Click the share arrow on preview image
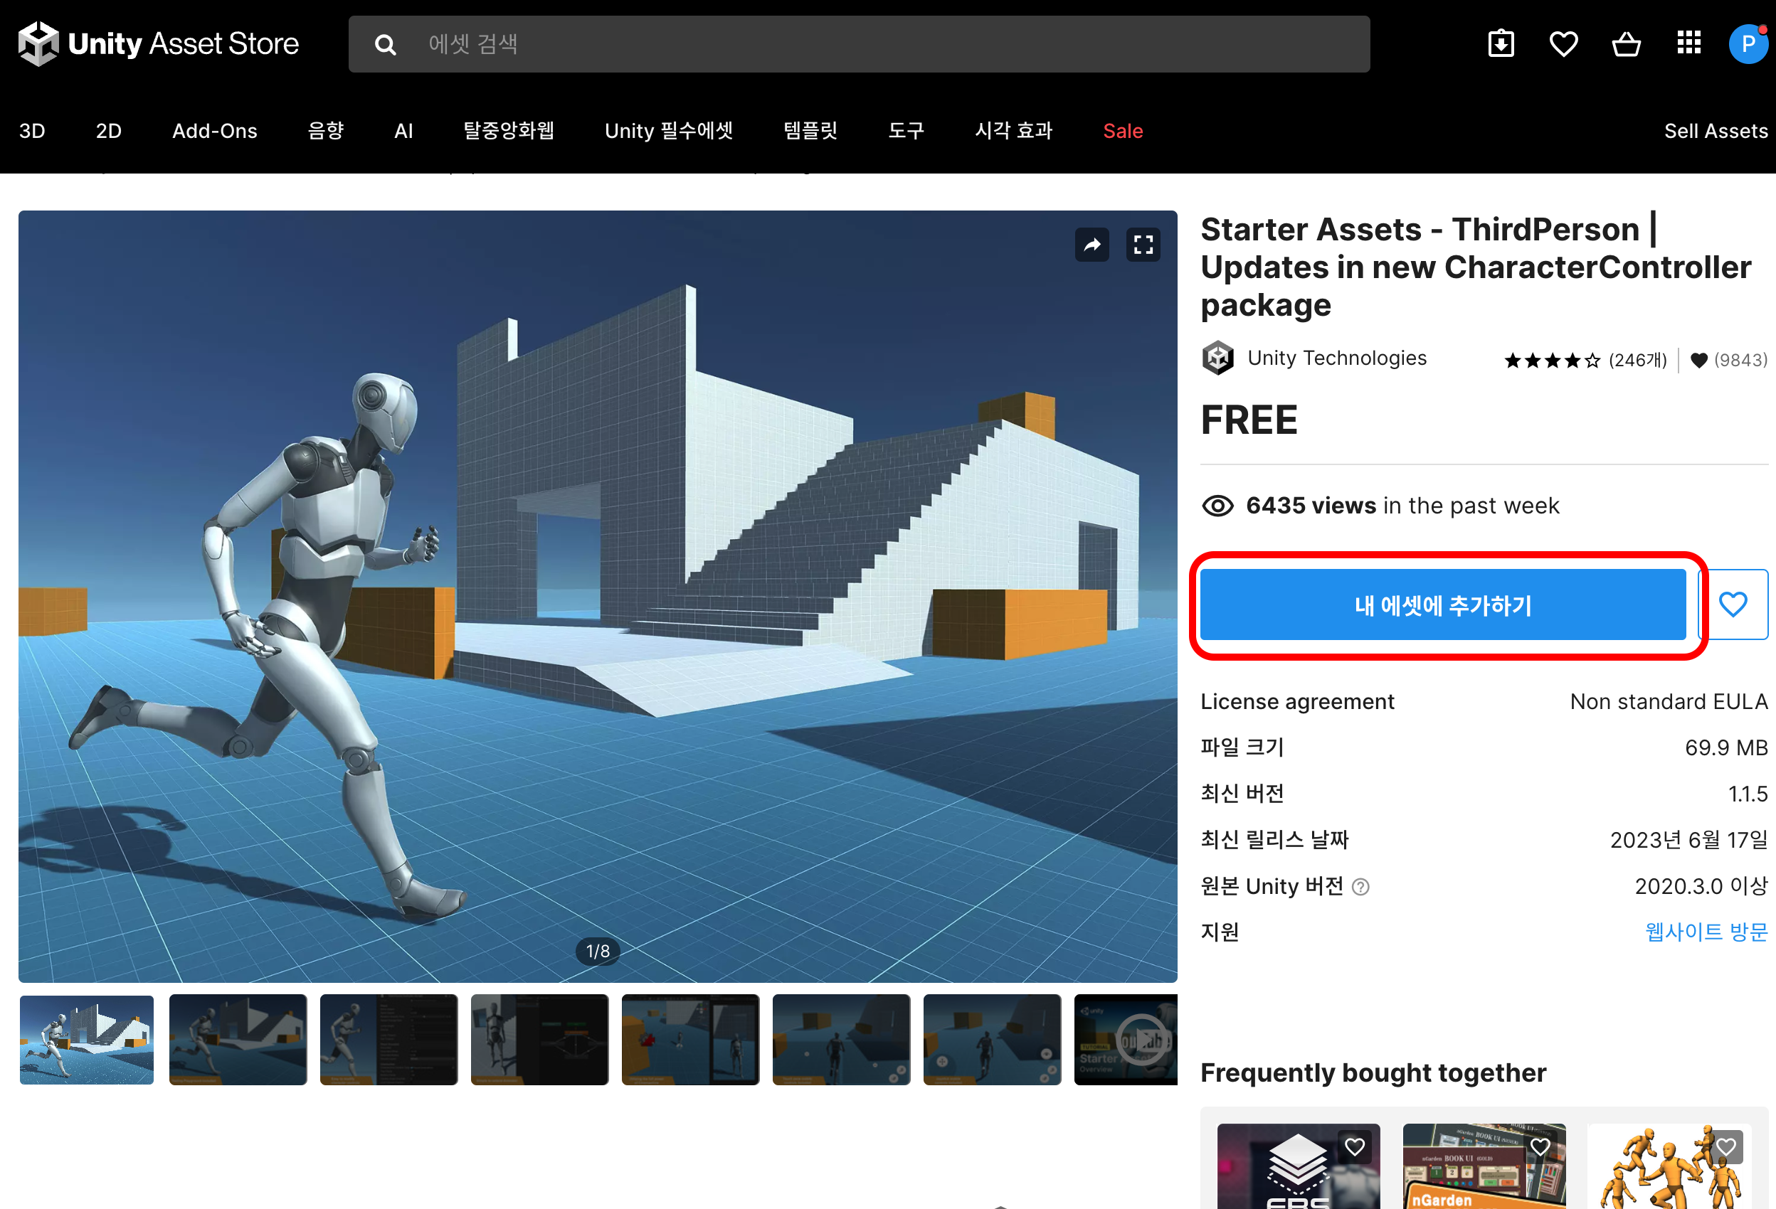 click(x=1092, y=245)
